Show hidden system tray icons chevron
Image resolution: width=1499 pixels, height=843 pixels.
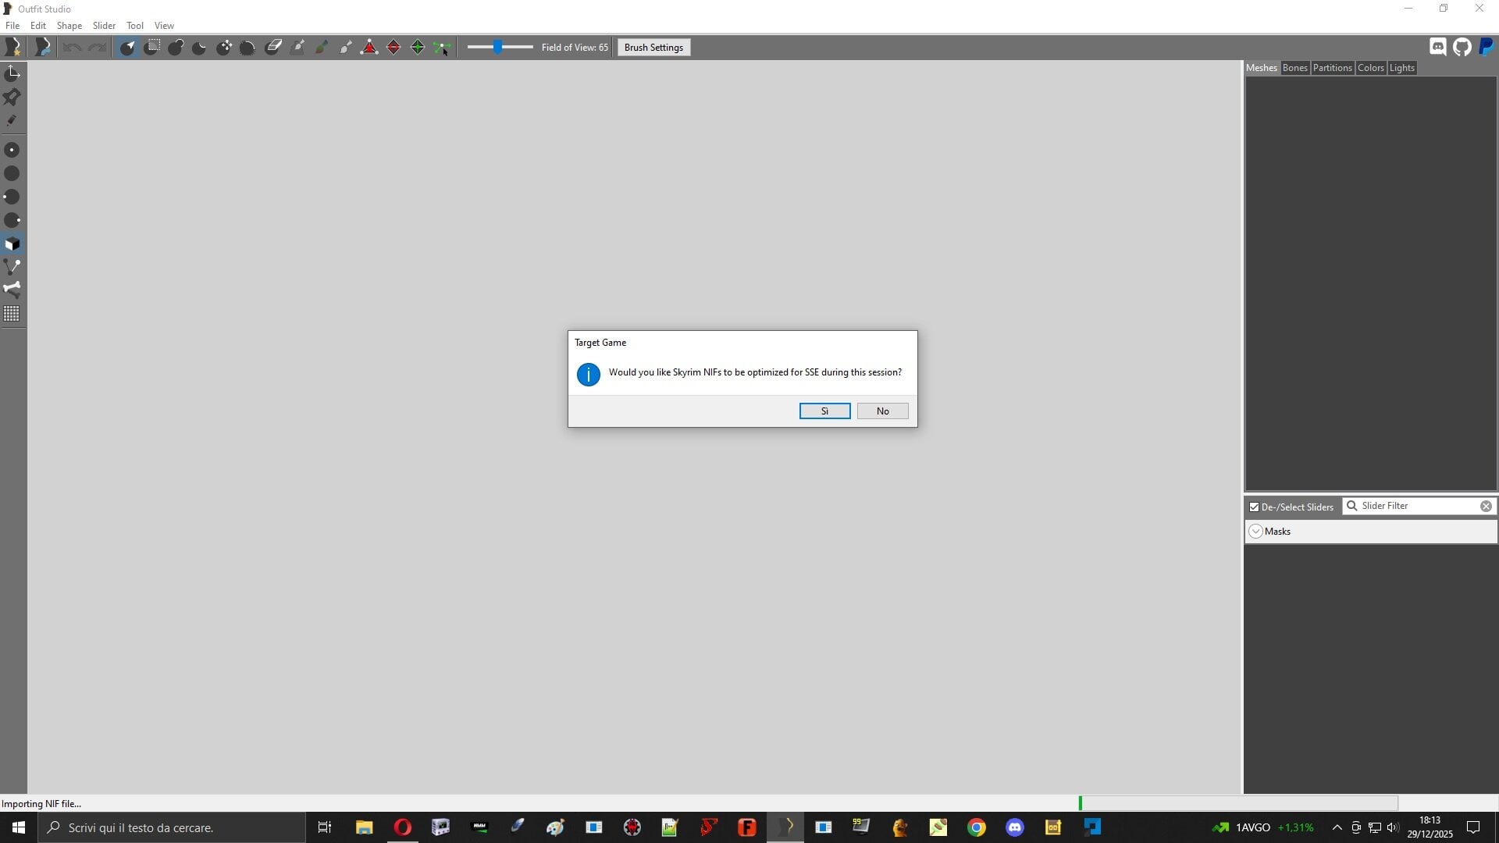pyautogui.click(x=1337, y=827)
